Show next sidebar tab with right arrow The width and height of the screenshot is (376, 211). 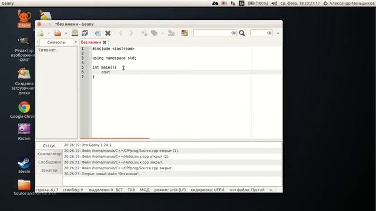pyautogui.click(x=76, y=42)
